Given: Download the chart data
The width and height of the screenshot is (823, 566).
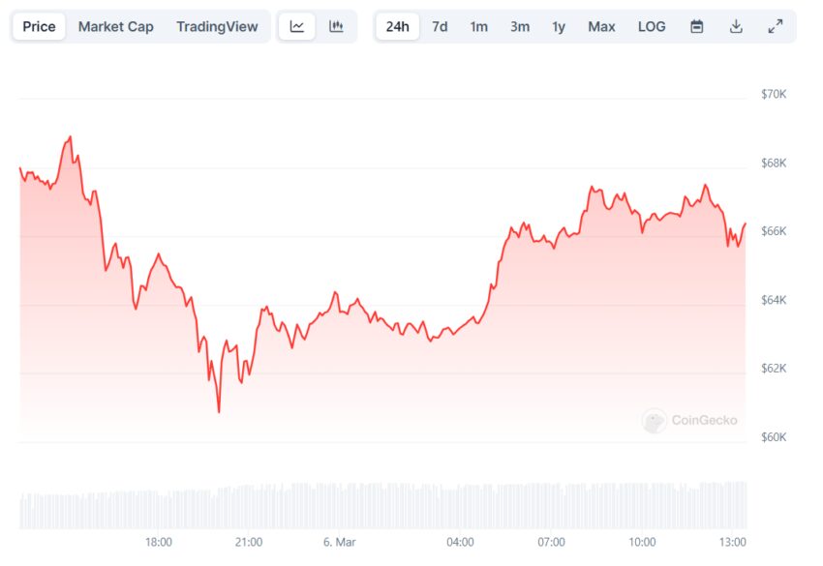Looking at the screenshot, I should tap(736, 26).
